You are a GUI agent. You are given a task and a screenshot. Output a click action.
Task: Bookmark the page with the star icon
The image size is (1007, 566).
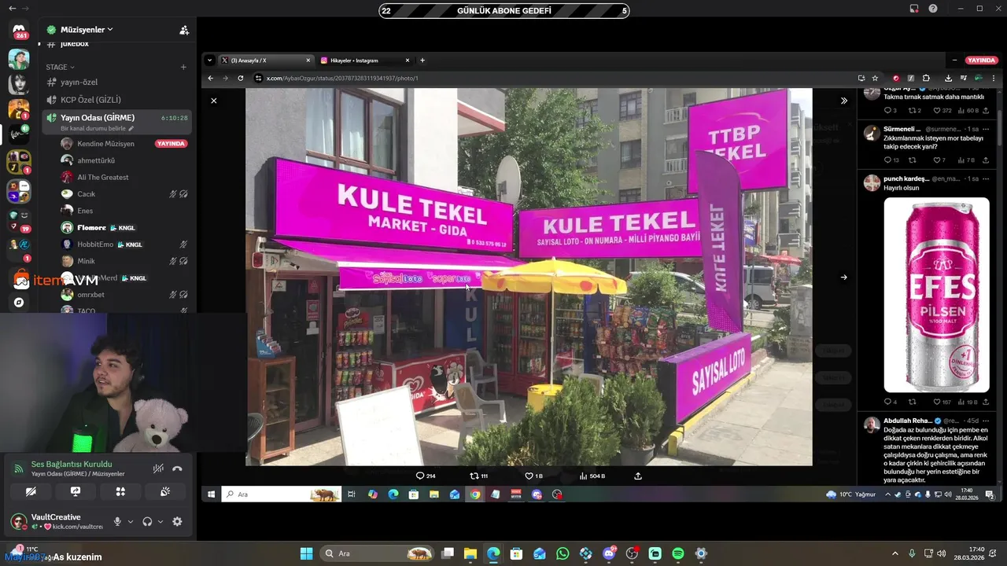(x=875, y=78)
